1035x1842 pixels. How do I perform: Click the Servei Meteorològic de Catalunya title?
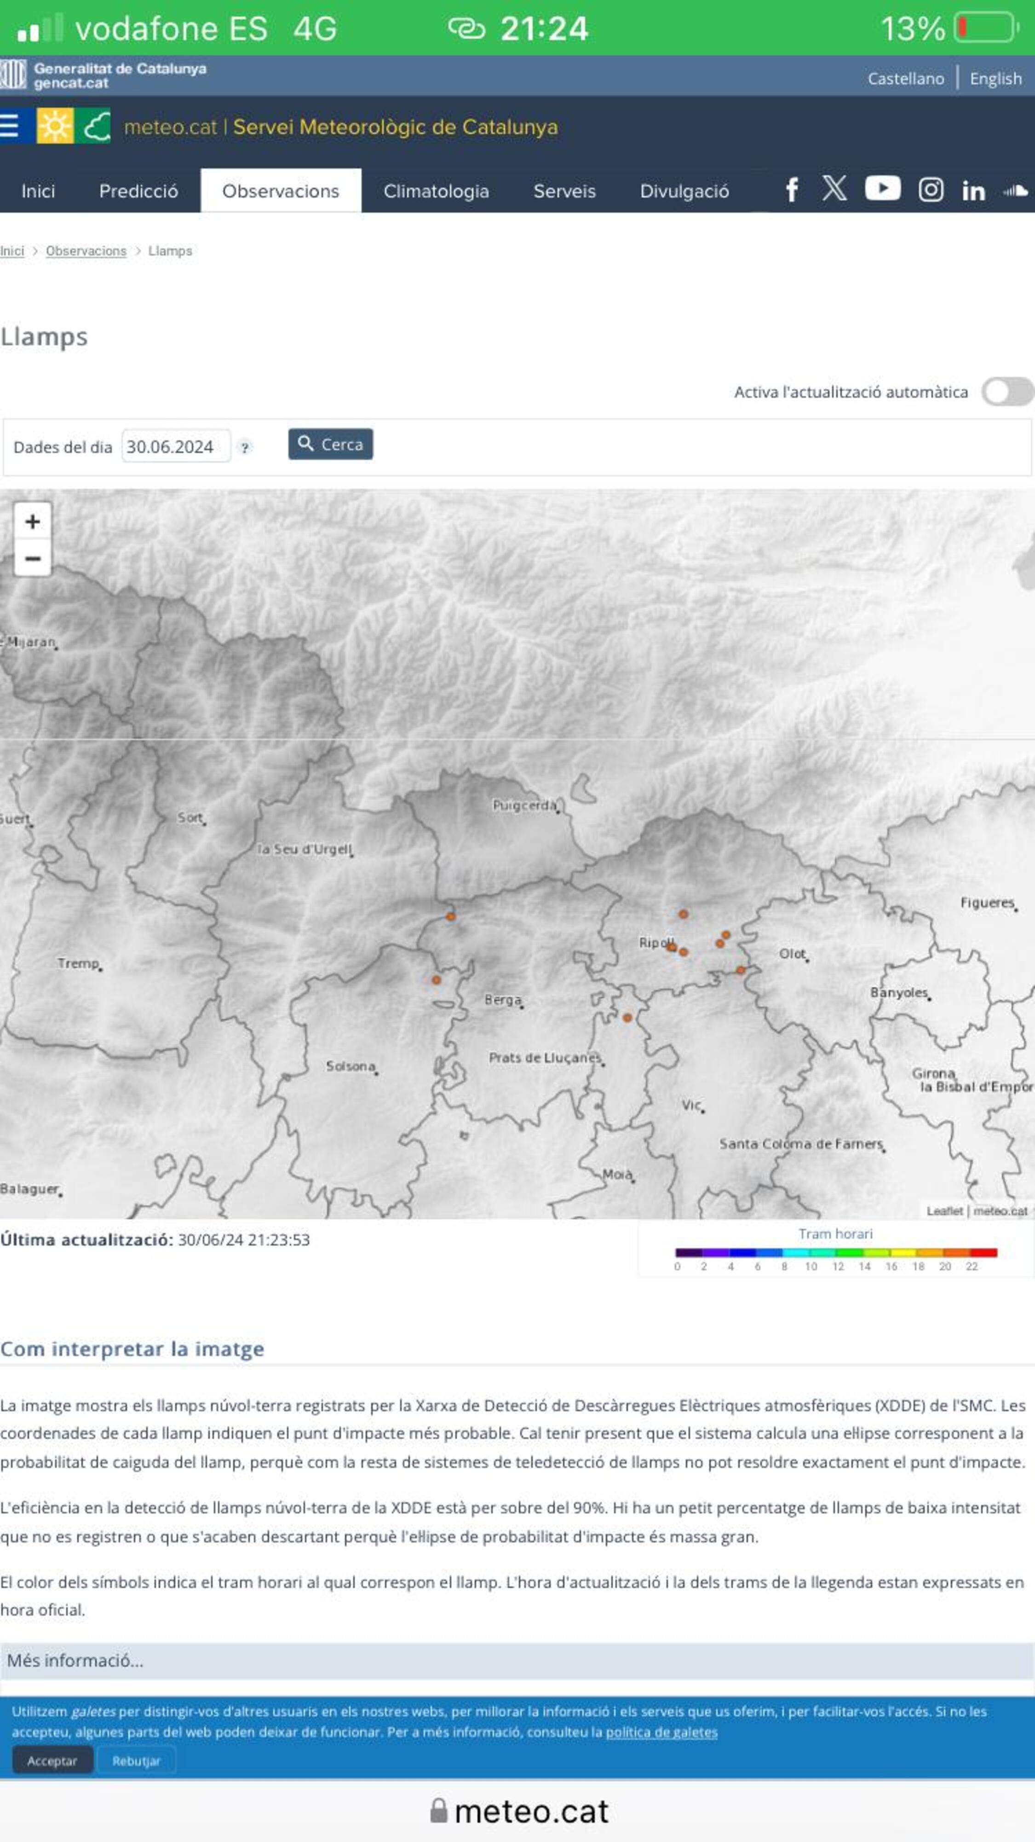pos(395,127)
